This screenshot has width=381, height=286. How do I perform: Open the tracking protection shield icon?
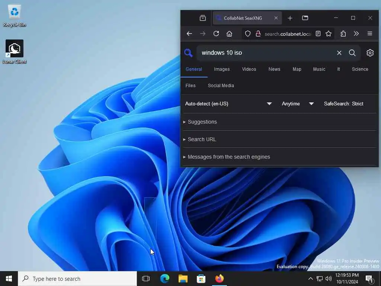tap(247, 34)
